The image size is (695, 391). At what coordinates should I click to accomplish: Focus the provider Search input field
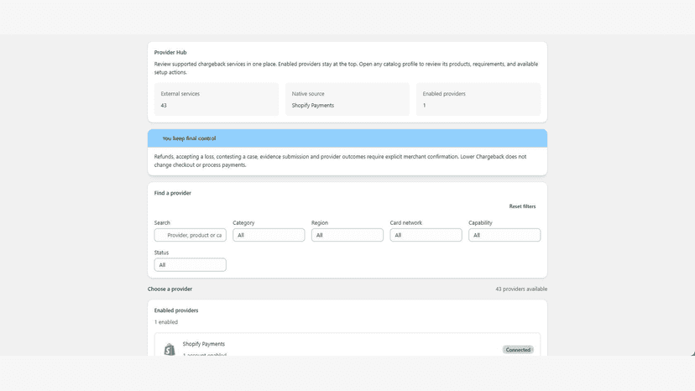[x=191, y=235]
